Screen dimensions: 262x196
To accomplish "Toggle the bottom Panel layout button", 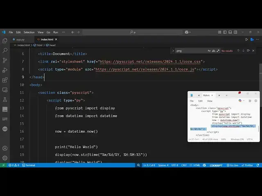I will click(x=230, y=32).
